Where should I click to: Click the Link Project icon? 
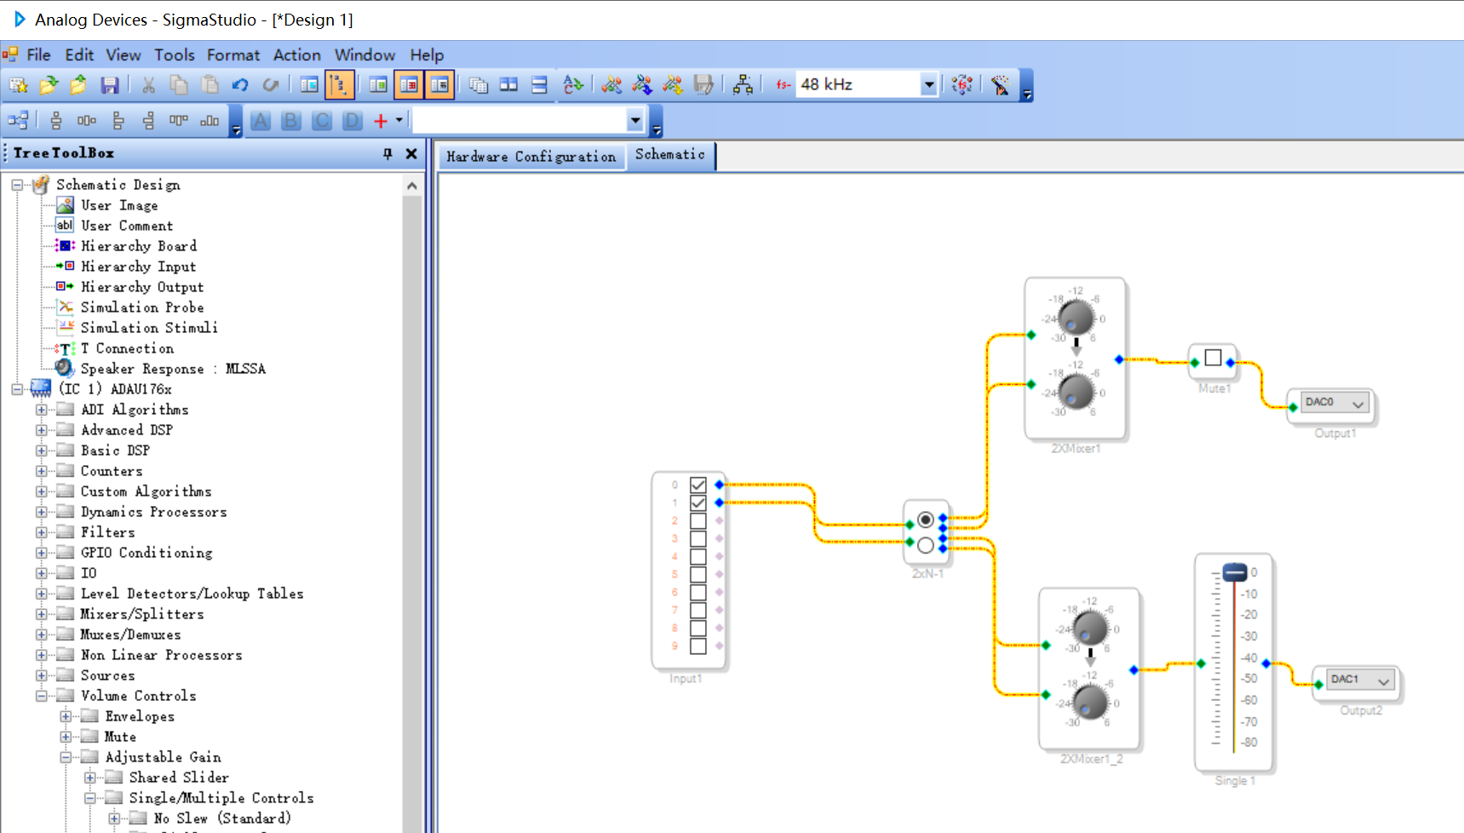[x=611, y=84]
